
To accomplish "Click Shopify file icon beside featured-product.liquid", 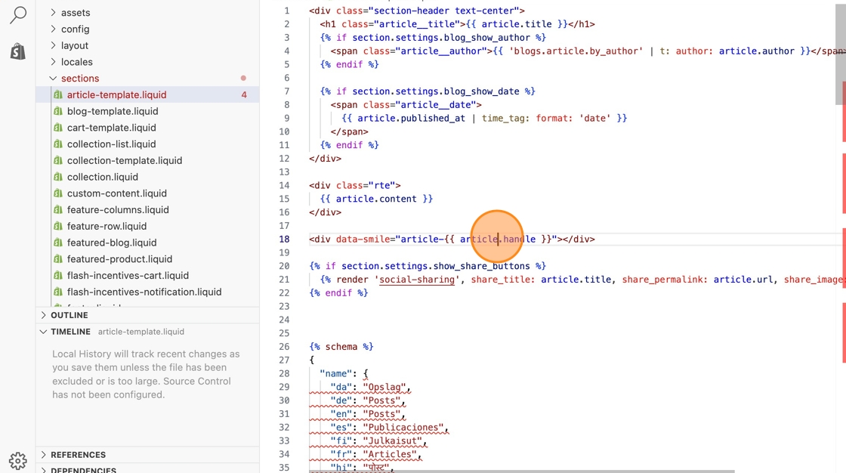I will (x=57, y=259).
